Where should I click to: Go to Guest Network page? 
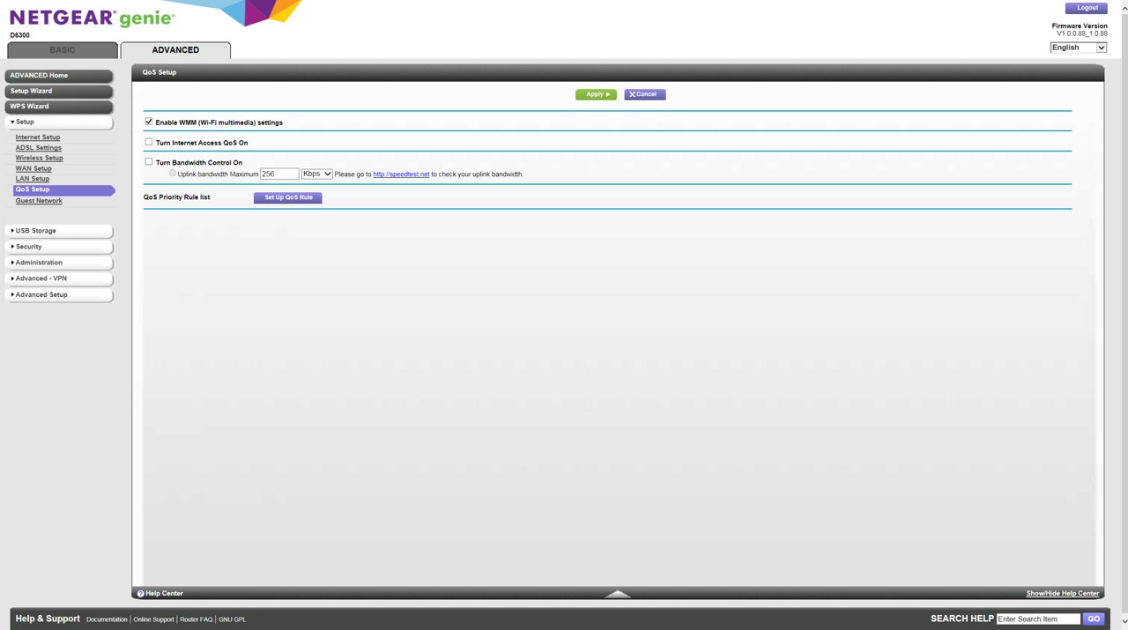click(39, 201)
